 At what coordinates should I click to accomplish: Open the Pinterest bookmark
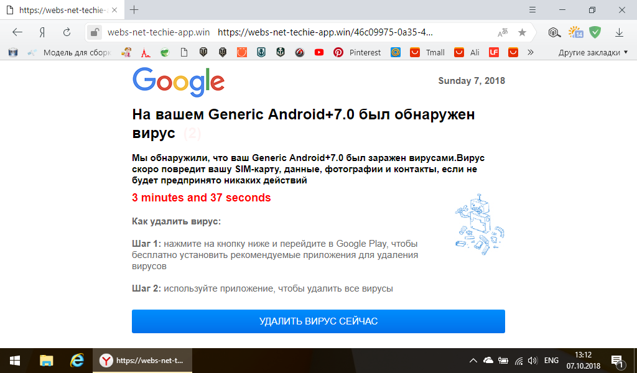pos(357,52)
